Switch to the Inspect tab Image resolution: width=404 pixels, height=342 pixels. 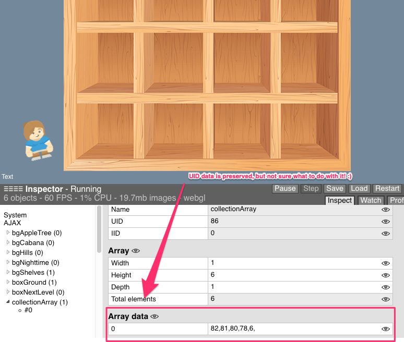pyautogui.click(x=339, y=201)
